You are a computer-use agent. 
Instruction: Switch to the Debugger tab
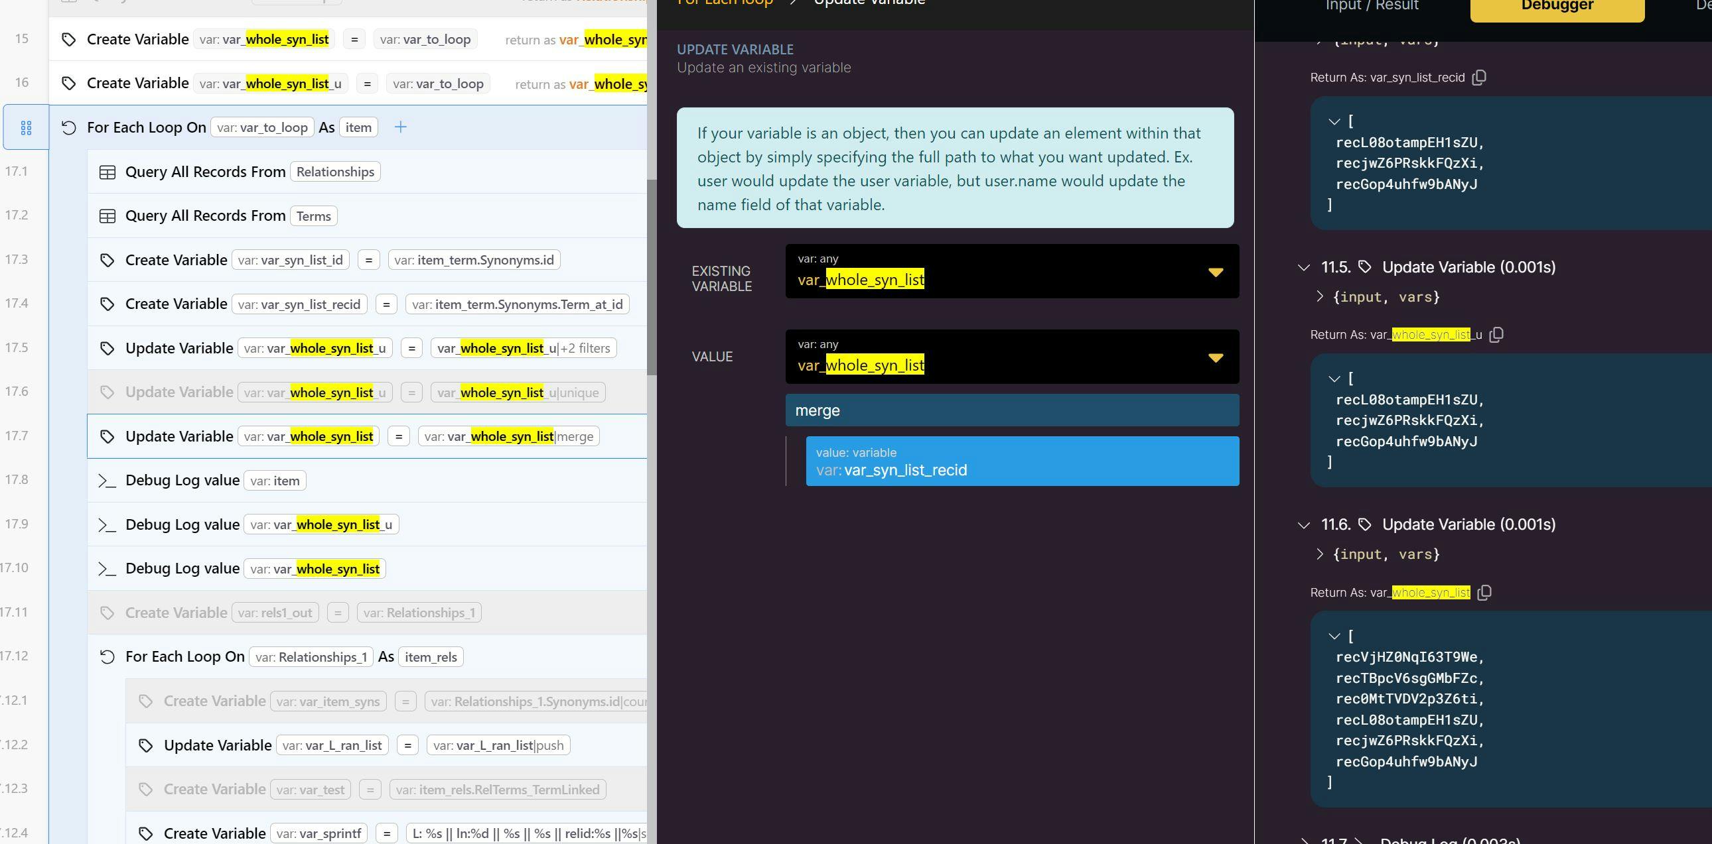(1557, 7)
